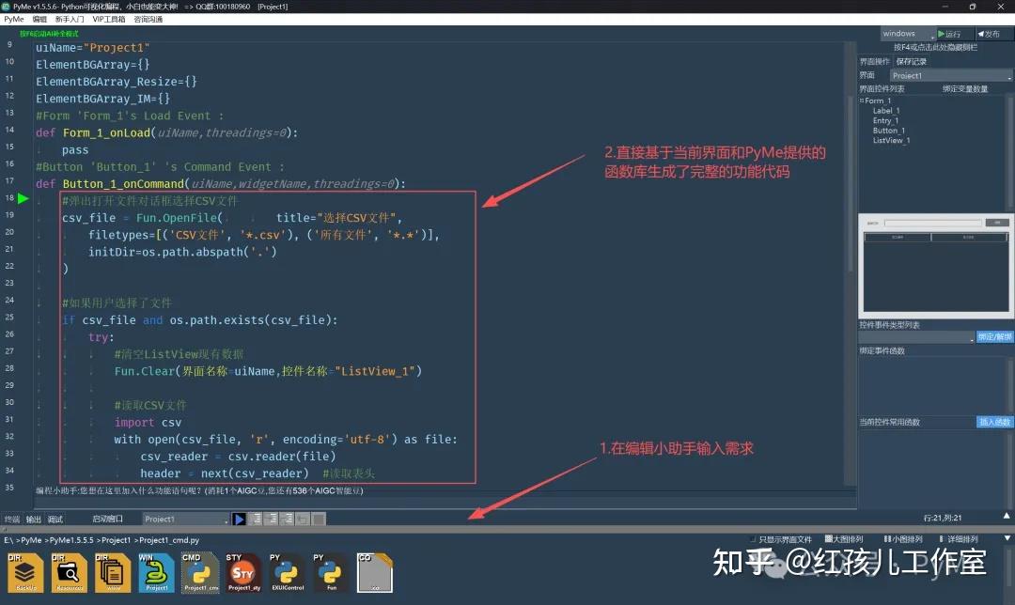This screenshot has height=605, width=1015.
Task: Select Label_1 in the widget tree
Action: point(886,111)
